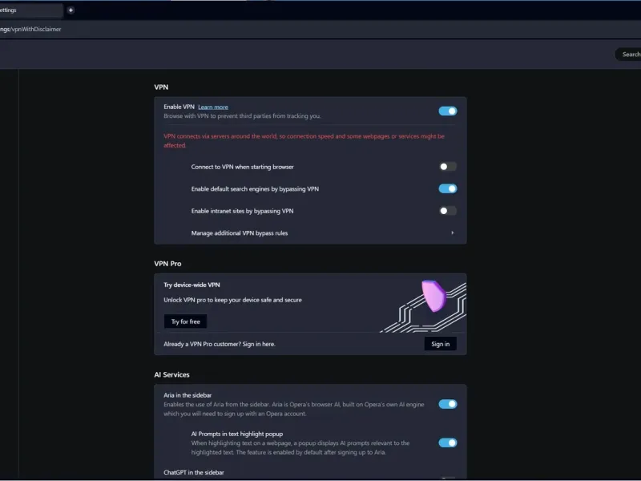This screenshot has height=481, width=641.
Task: Open a new tab with plus icon
Action: tap(71, 10)
